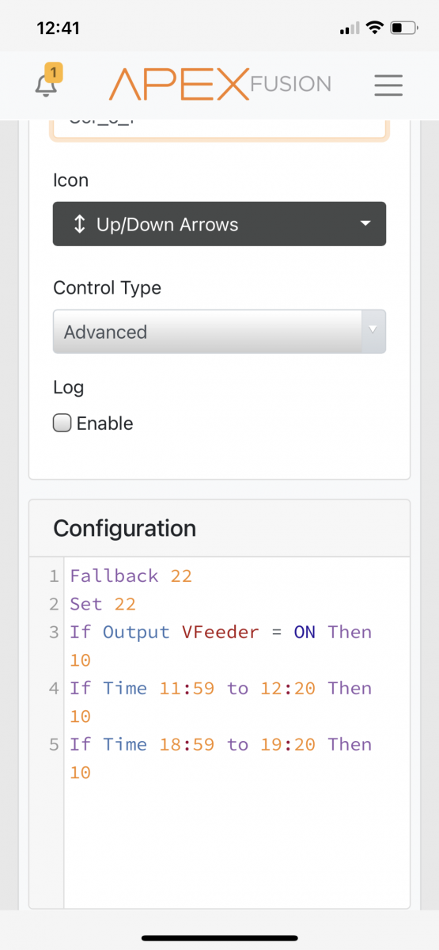Tap the battery indicator in status bar
Image resolution: width=439 pixels, height=950 pixels.
(x=405, y=28)
